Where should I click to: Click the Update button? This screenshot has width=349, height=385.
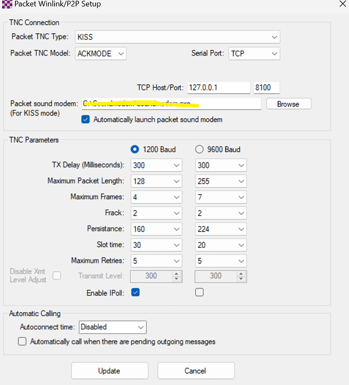[109, 371]
